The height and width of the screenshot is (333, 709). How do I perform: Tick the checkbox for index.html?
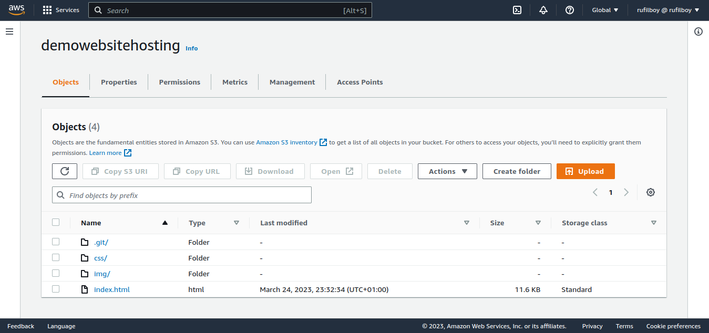click(56, 289)
